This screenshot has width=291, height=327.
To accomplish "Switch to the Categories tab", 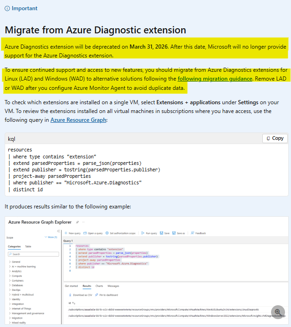I will [x=14, y=246].
